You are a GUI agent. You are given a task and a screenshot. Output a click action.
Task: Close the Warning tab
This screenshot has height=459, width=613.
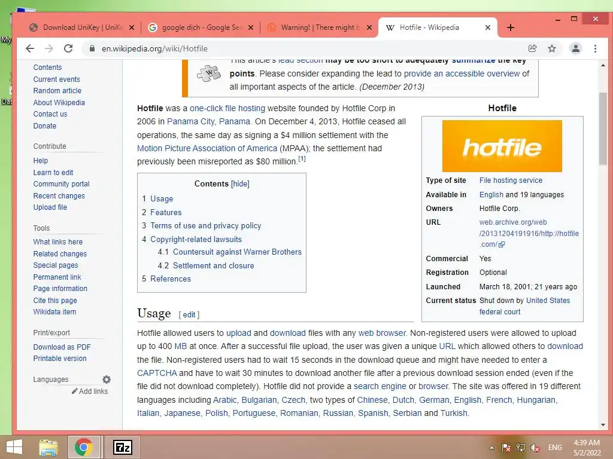click(369, 27)
